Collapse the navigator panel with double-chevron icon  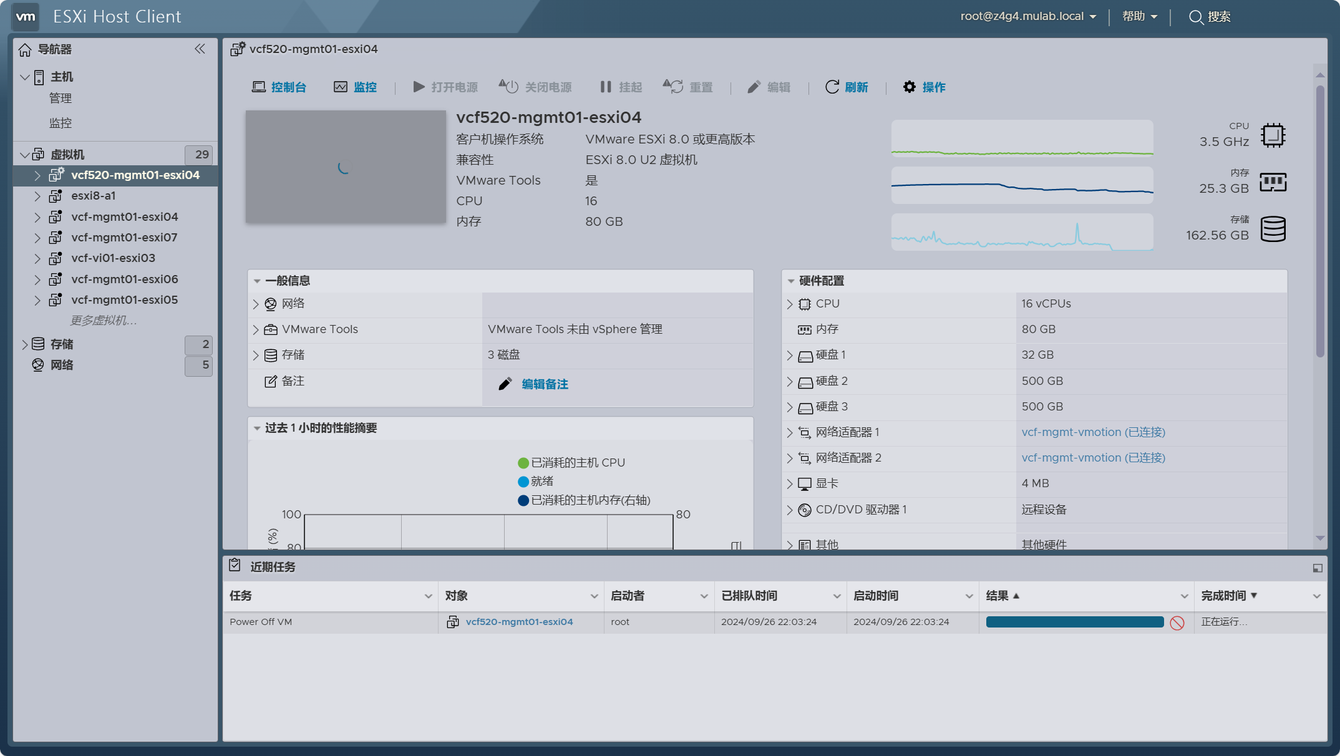click(200, 49)
